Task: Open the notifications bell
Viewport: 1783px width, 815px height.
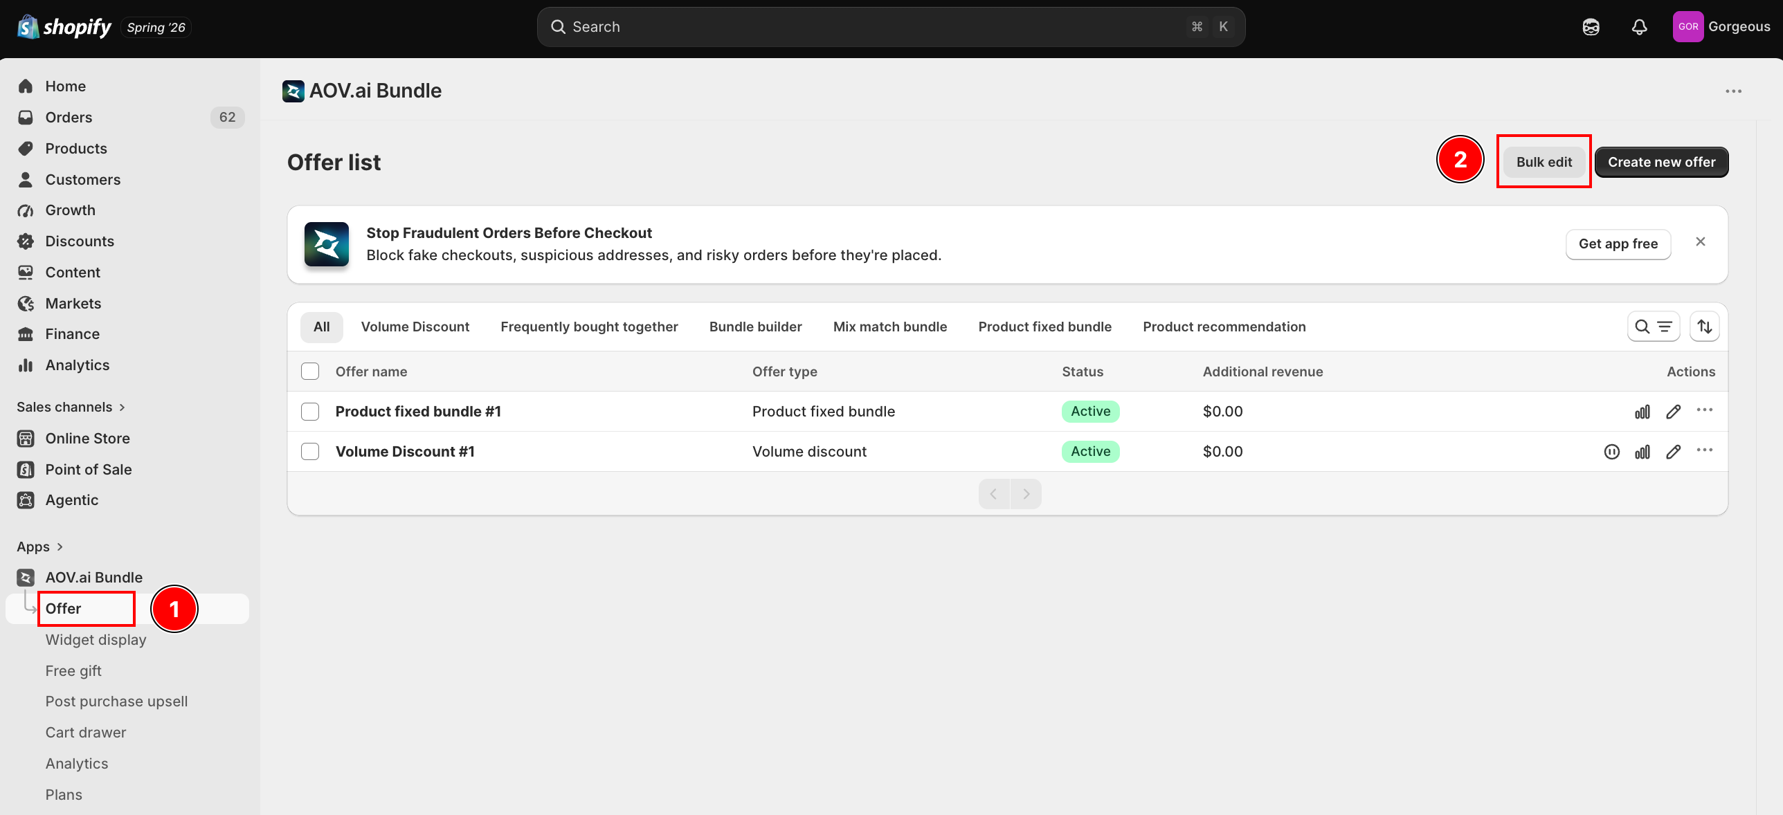Action: (1639, 27)
